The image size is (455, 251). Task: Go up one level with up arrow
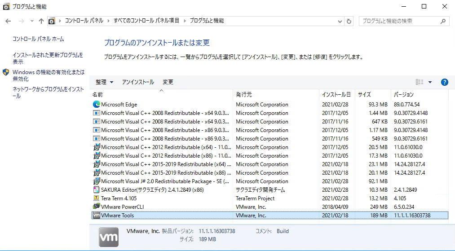click(x=41, y=21)
